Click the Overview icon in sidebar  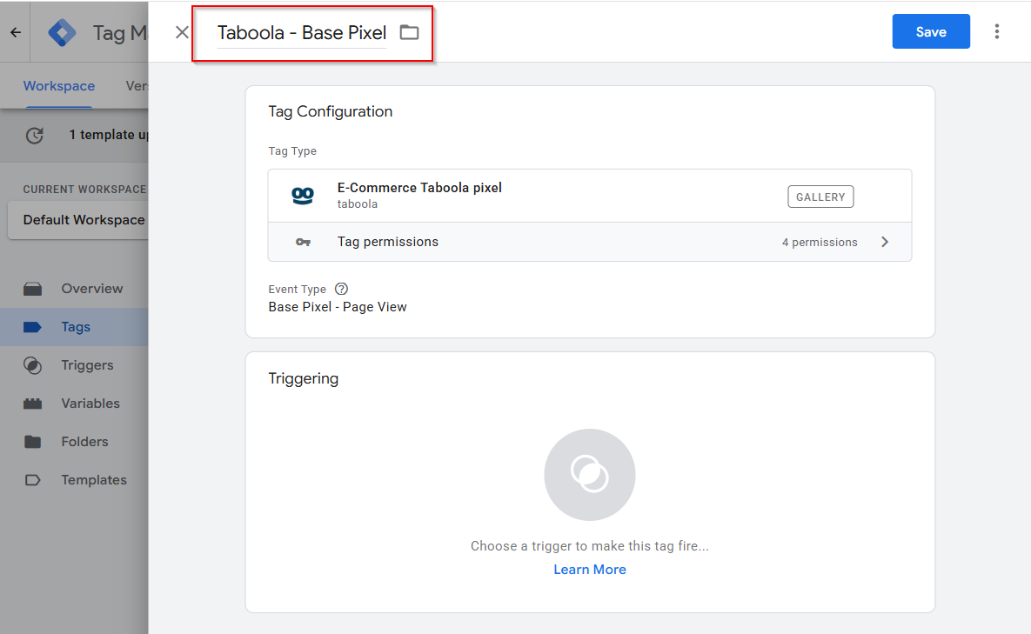(x=32, y=289)
